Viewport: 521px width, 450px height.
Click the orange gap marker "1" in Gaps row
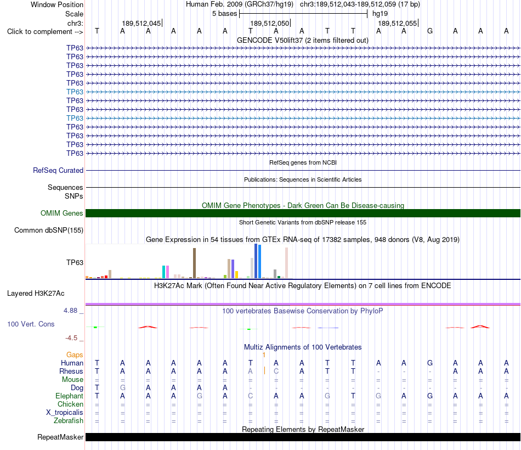[x=264, y=355]
